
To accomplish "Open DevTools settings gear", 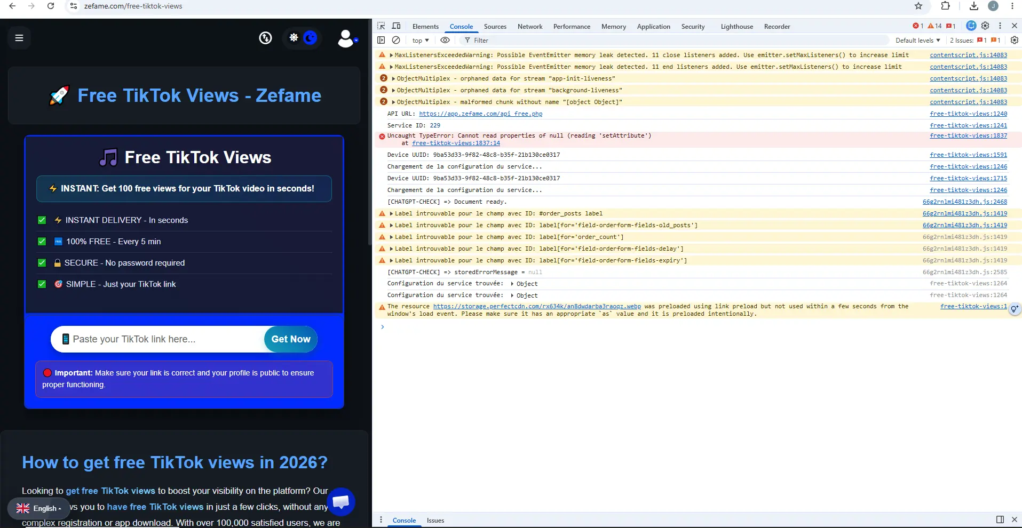I will tap(985, 26).
